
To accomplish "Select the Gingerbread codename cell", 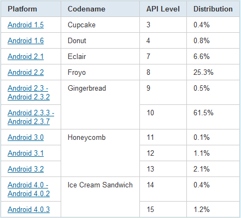I will pyautogui.click(x=101, y=105).
